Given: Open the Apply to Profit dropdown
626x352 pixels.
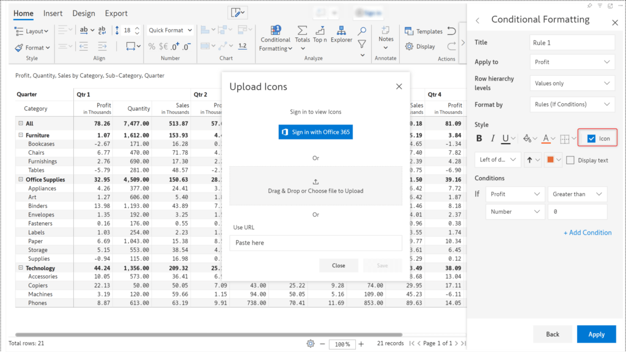Looking at the screenshot, I should point(572,62).
